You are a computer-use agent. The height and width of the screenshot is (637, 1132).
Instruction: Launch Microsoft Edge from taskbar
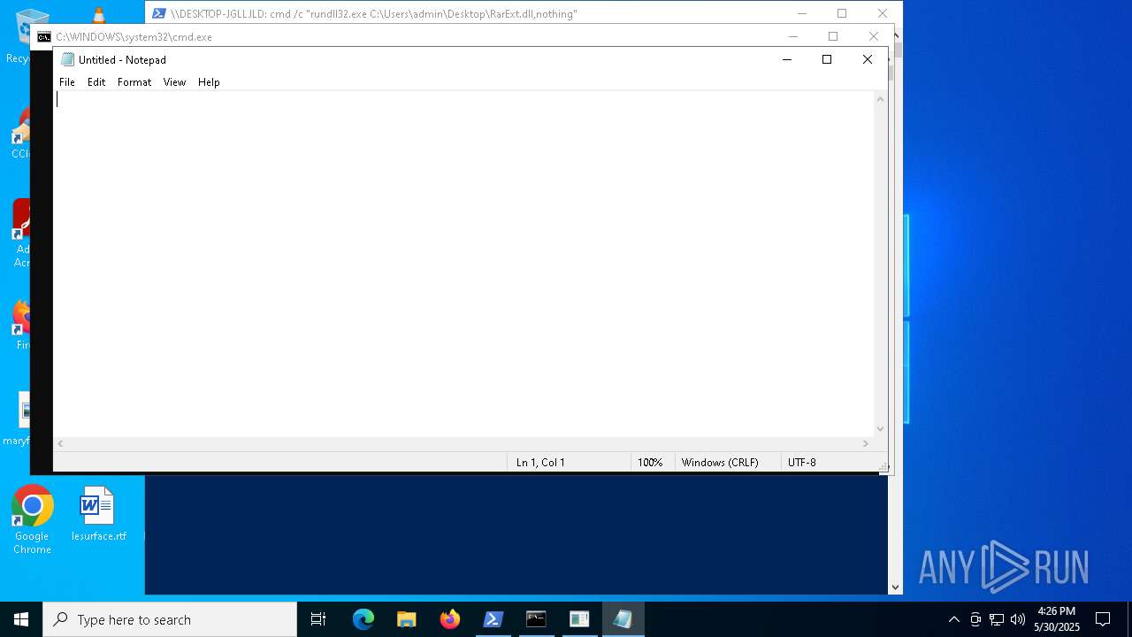363,619
